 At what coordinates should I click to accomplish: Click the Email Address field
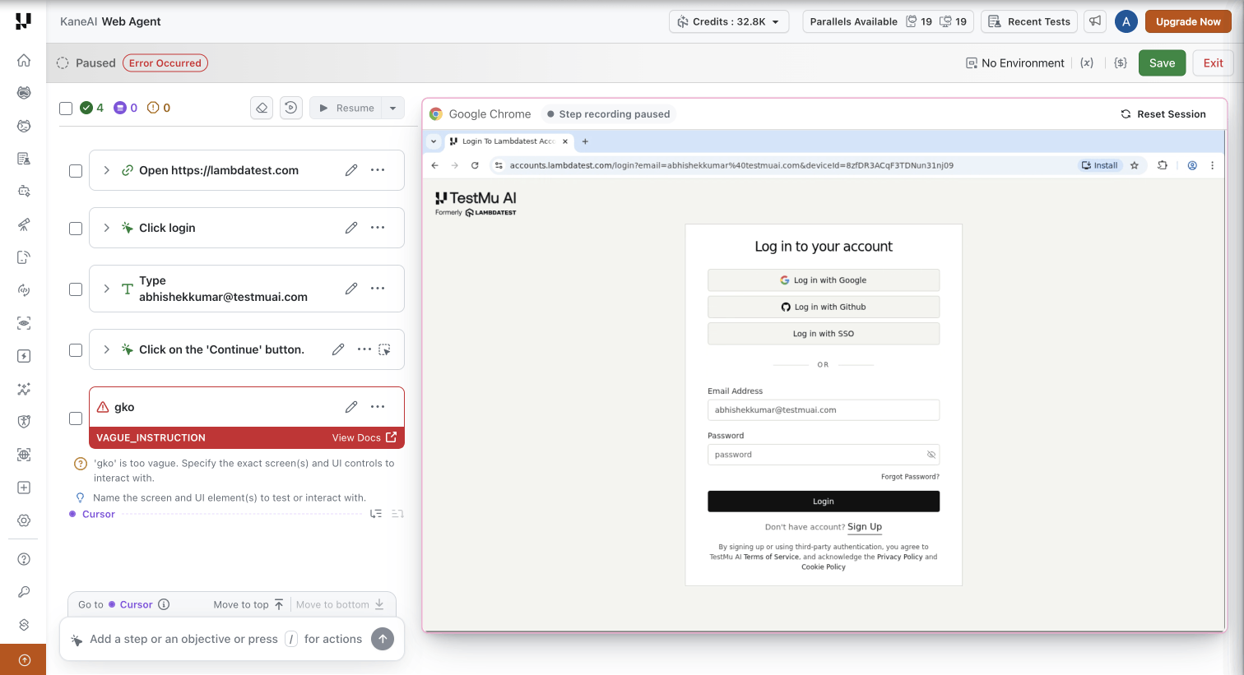click(x=824, y=410)
